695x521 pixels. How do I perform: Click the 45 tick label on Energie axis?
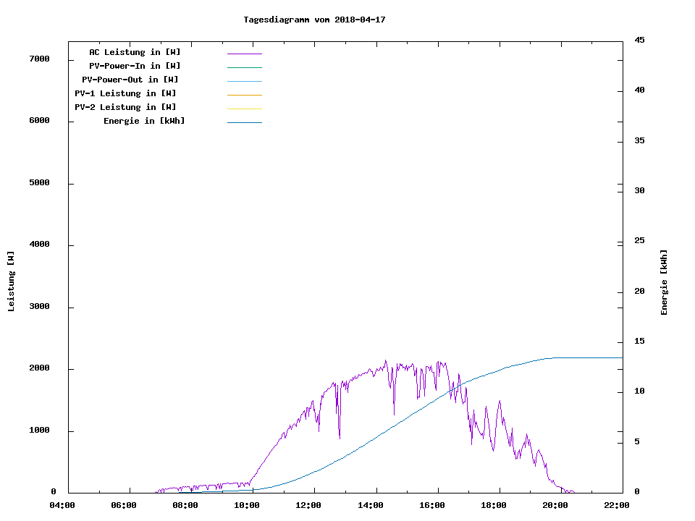point(639,40)
